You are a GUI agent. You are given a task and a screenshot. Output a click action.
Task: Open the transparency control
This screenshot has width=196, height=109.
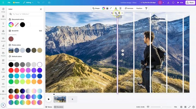tap(121, 8)
